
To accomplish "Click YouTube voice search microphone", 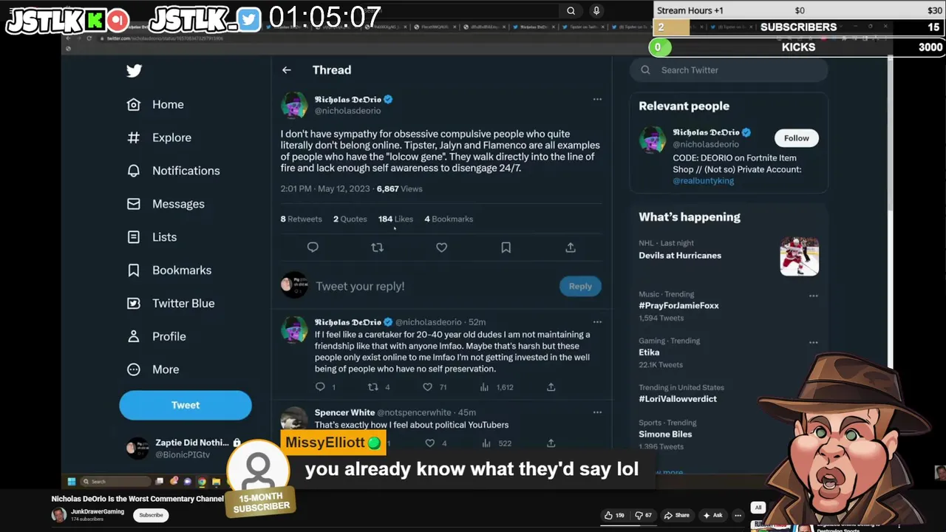I will point(596,11).
